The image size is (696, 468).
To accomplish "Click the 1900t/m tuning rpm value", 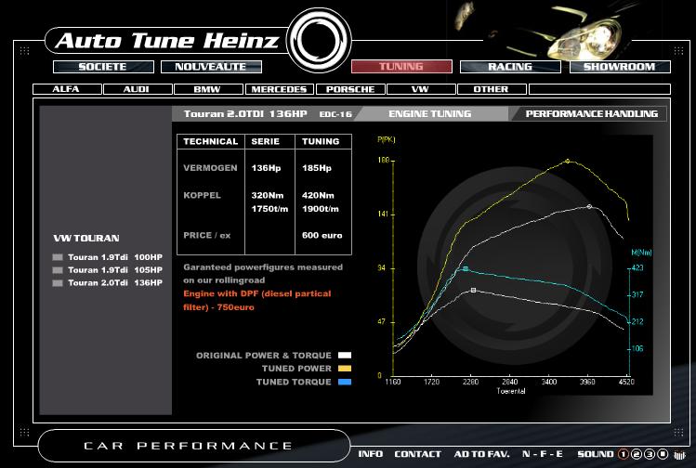I will (320, 209).
